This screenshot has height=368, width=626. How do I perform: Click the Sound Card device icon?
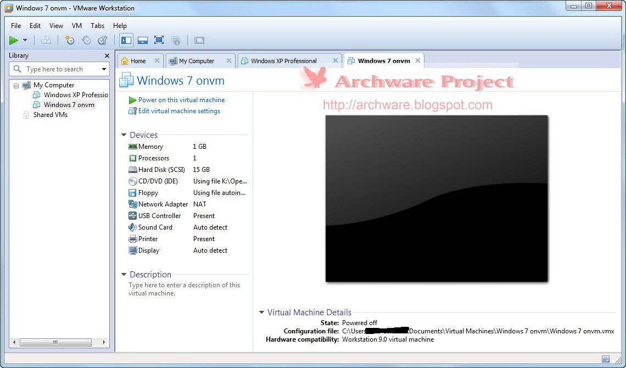coord(132,227)
